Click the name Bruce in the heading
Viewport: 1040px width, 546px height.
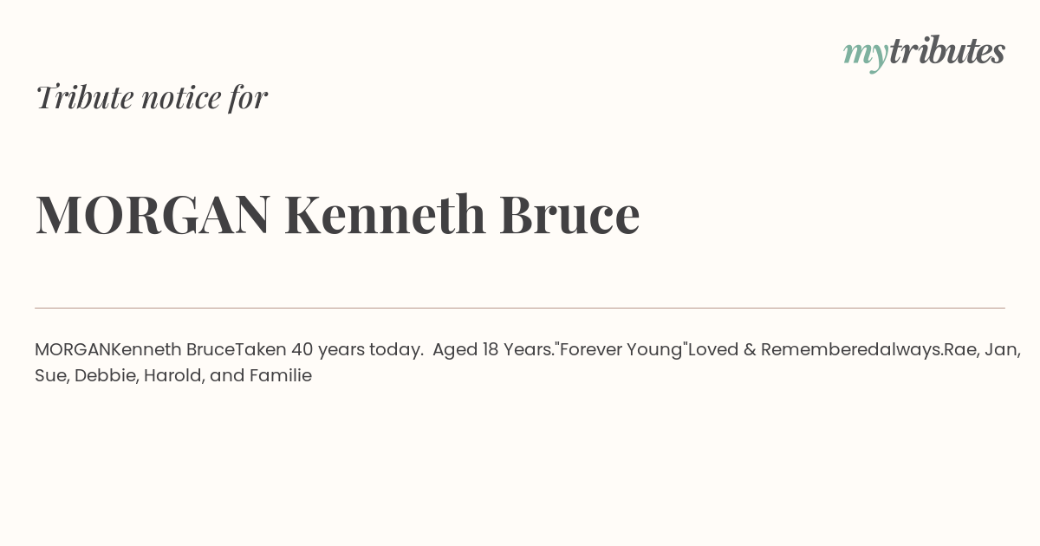click(x=569, y=214)
